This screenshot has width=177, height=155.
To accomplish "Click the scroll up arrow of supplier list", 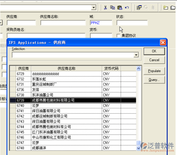I will 138,68.
